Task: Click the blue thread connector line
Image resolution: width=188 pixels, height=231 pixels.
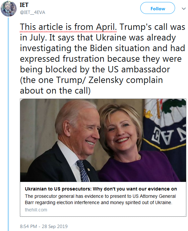Action: tap(8, 124)
